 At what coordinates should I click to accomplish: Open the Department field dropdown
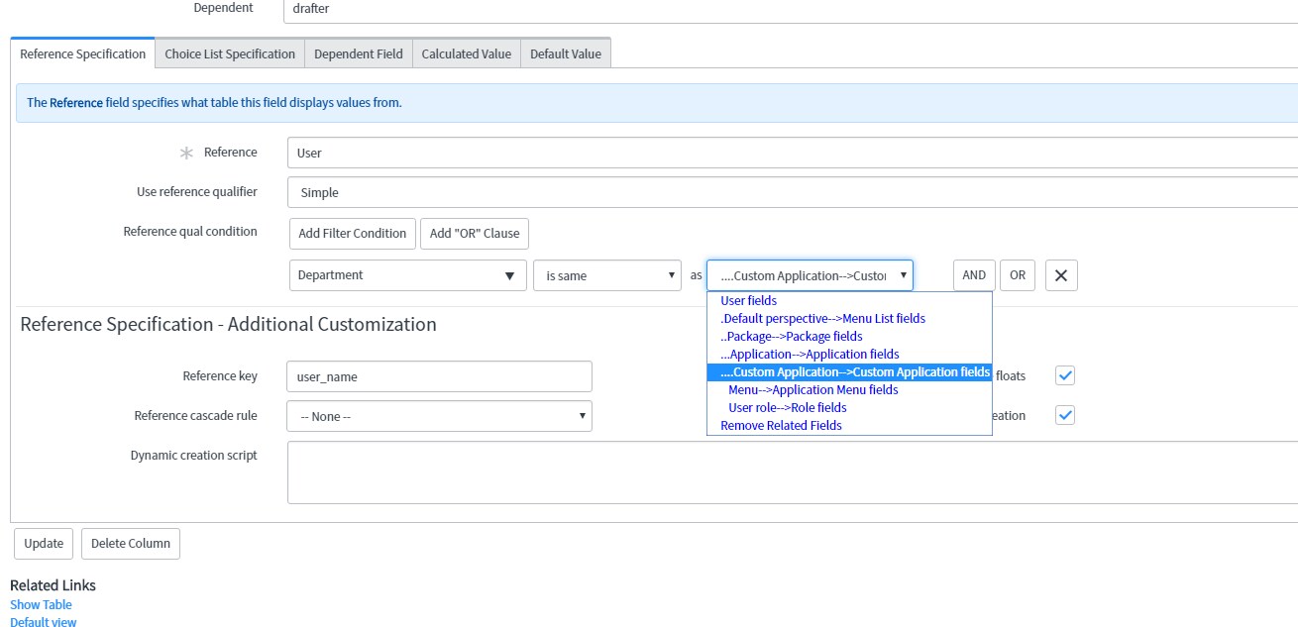tap(408, 275)
